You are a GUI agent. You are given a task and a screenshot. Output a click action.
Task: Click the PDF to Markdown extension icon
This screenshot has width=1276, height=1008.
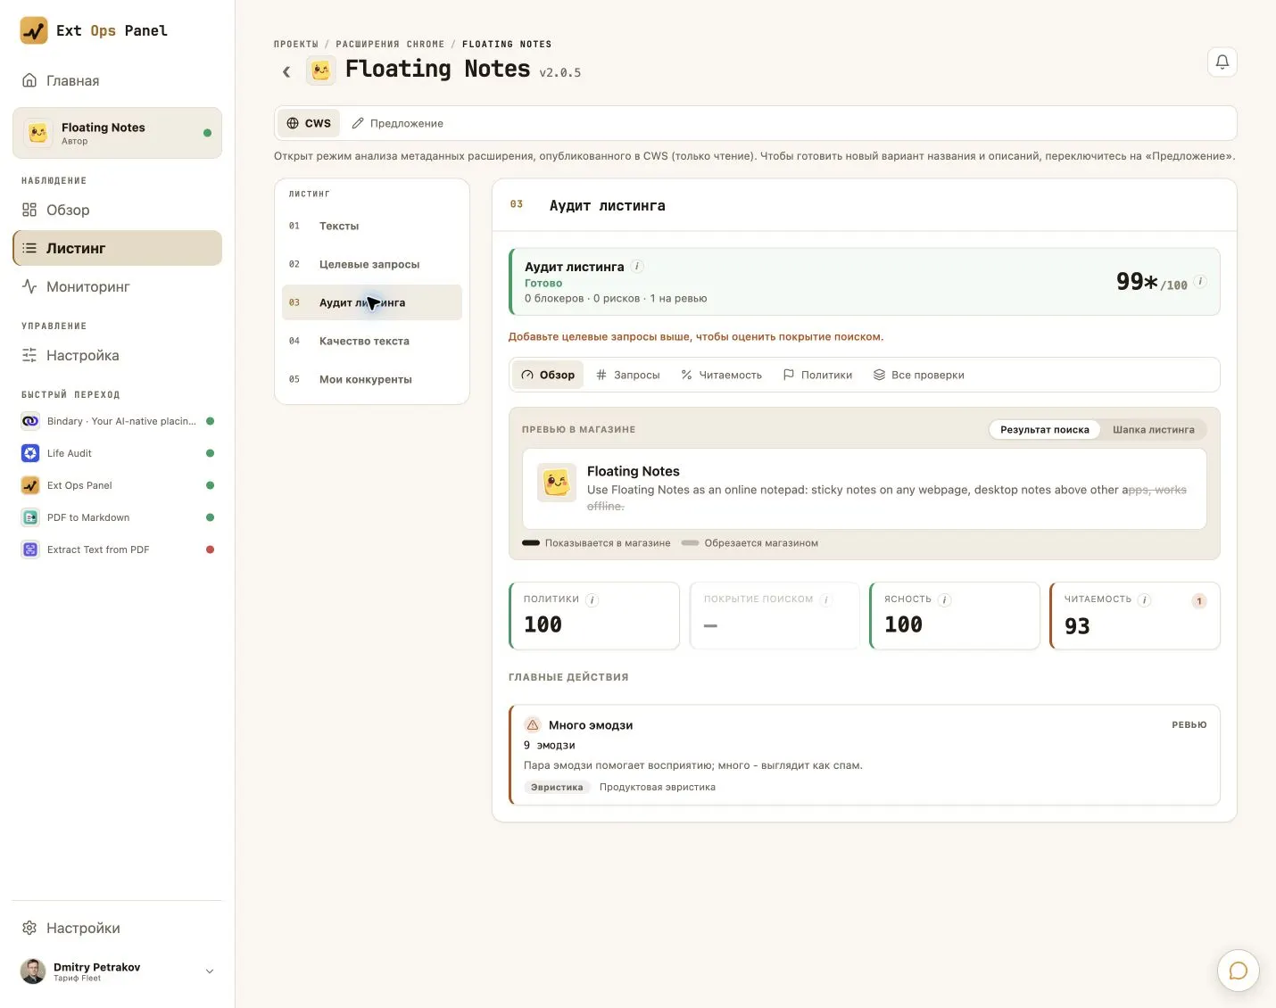[x=30, y=517]
